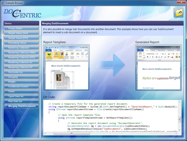Select the Merging (Sub)Documents demo
The width and height of the screenshot is (187, 141).
[x=21, y=106]
